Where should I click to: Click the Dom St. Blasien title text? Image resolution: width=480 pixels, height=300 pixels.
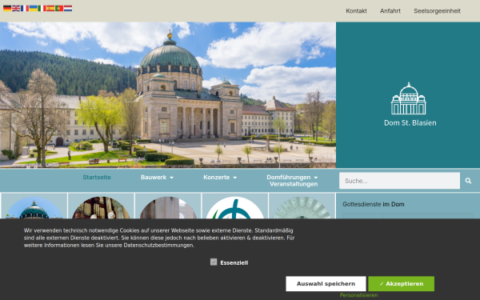click(x=410, y=122)
